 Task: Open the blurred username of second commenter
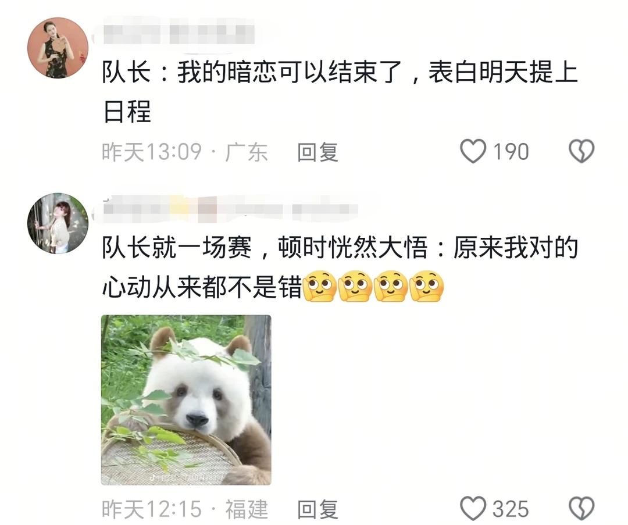click(230, 209)
